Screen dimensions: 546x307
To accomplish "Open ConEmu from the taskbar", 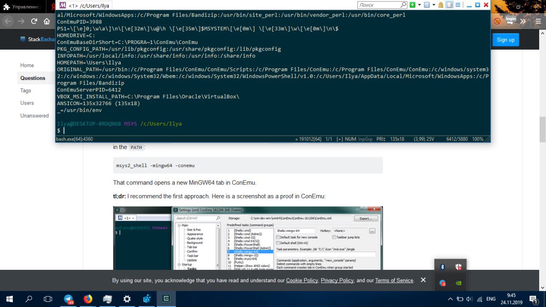I will (x=166, y=299).
